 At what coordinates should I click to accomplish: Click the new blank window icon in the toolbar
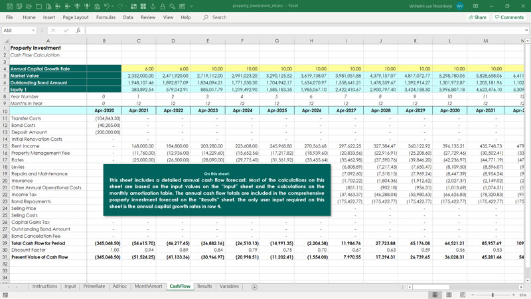point(38,6)
